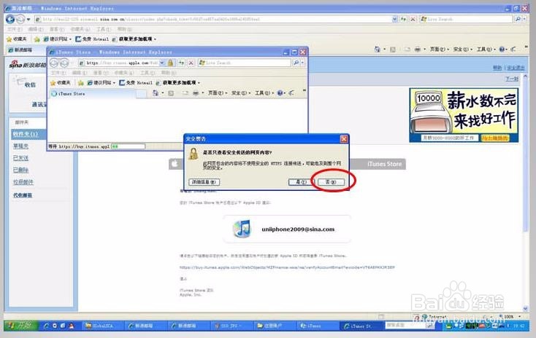
Task: Open the 查看(V) menu in the Sina window
Action: pos(57,29)
